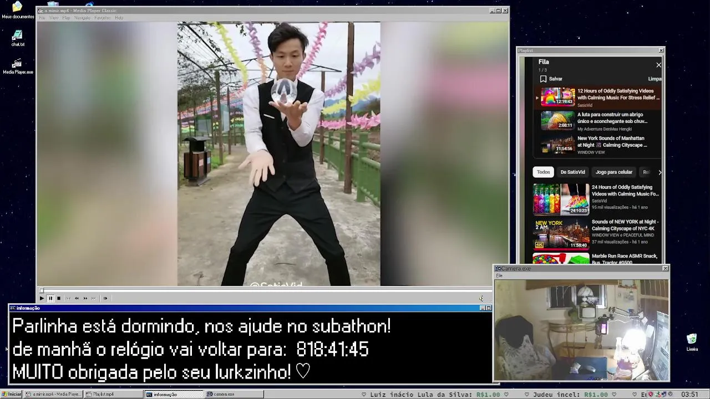This screenshot has width=710, height=399.
Task: Switch to camera.exe taskbar button
Action: pos(234,394)
